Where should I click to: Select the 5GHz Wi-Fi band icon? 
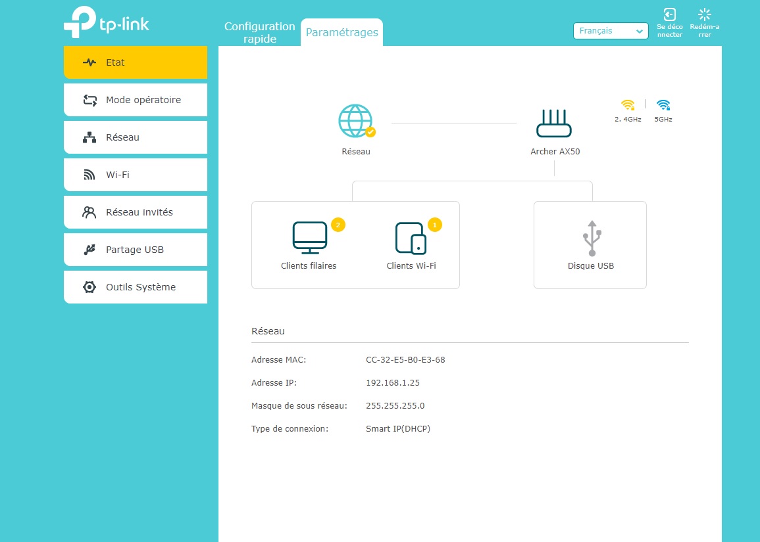tap(663, 105)
